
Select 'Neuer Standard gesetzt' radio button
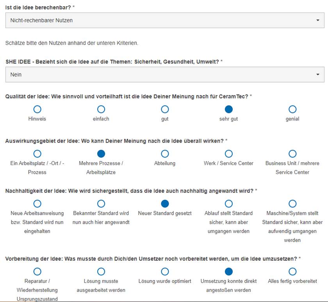tap(165, 203)
